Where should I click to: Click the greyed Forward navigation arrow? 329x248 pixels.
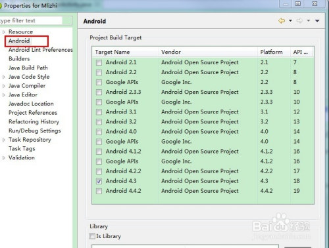tap(299, 21)
